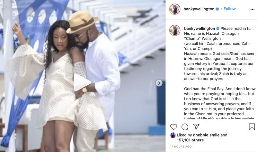Open dhebbie.smile profile from the likes line
Viewport: 257px width, 152px height.
[x=206, y=135]
